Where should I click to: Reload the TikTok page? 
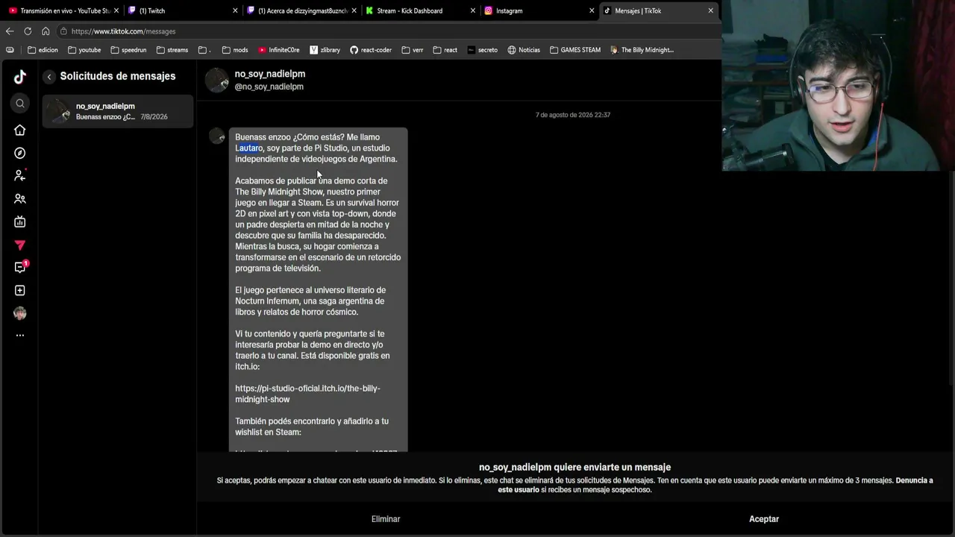28,31
